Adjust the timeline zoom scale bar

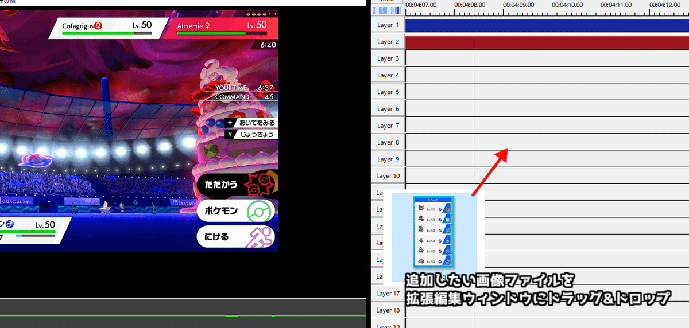tap(387, 10)
